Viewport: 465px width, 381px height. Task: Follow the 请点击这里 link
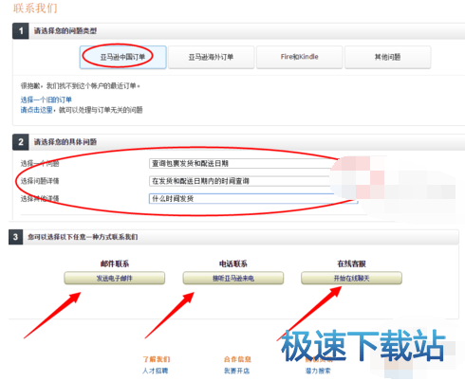click(x=36, y=110)
